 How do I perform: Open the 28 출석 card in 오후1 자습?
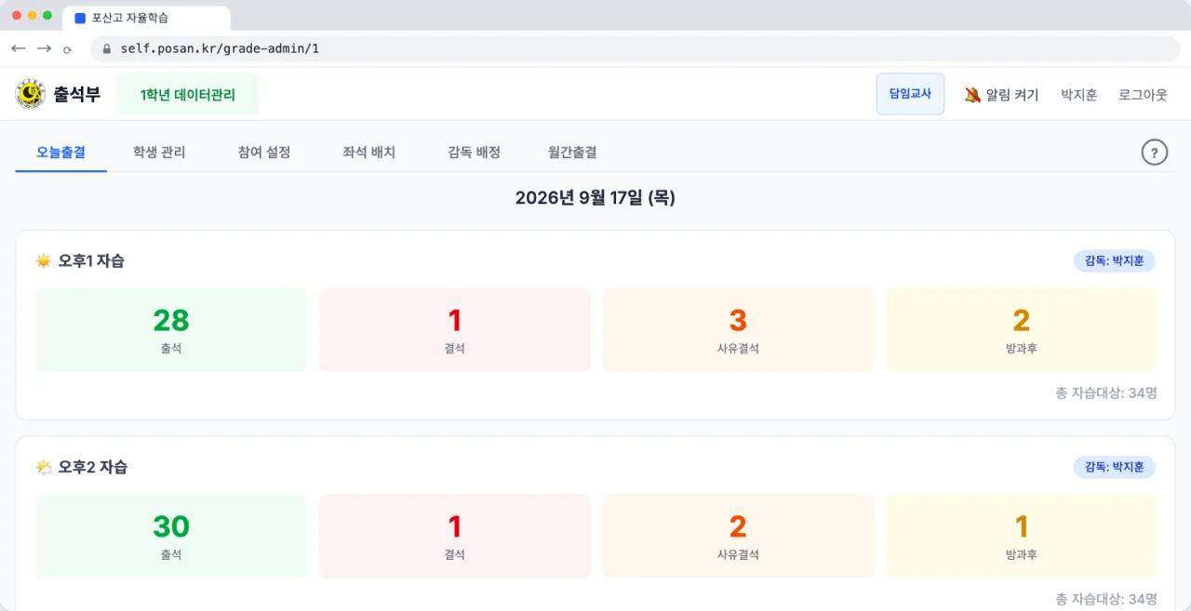coord(171,330)
